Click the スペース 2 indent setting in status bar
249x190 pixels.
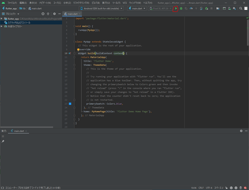coord(219,188)
